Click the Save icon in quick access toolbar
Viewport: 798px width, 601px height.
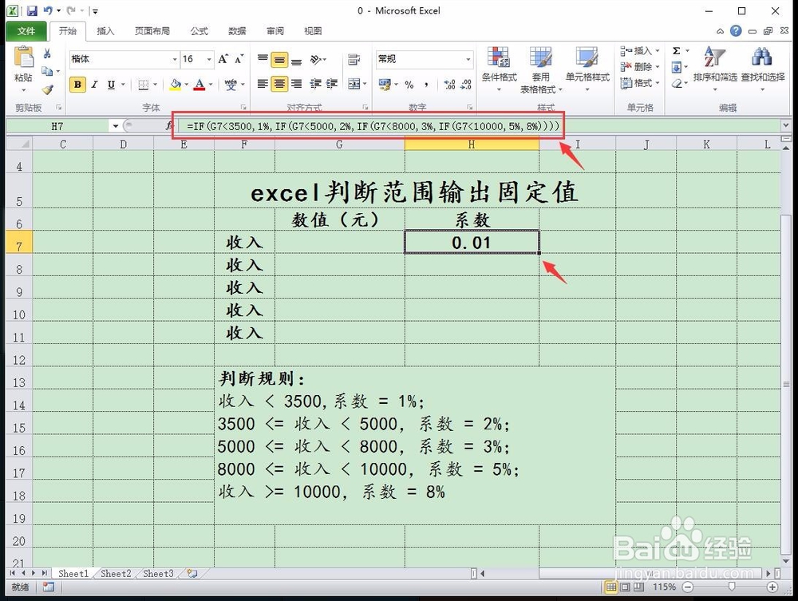[x=32, y=10]
